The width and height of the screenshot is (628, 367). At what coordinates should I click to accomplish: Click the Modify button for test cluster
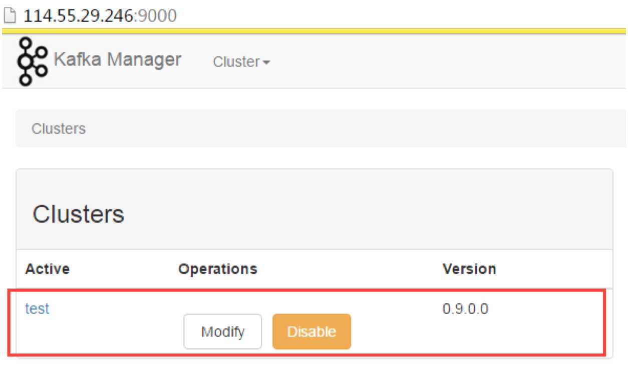click(x=223, y=331)
